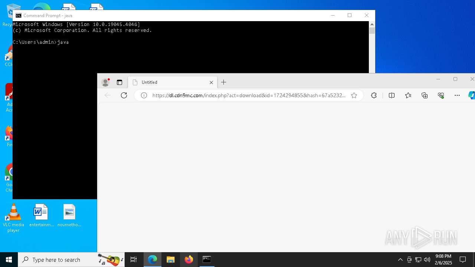Select the entertainm... Word document icon
475x267 pixels.
pos(41,215)
